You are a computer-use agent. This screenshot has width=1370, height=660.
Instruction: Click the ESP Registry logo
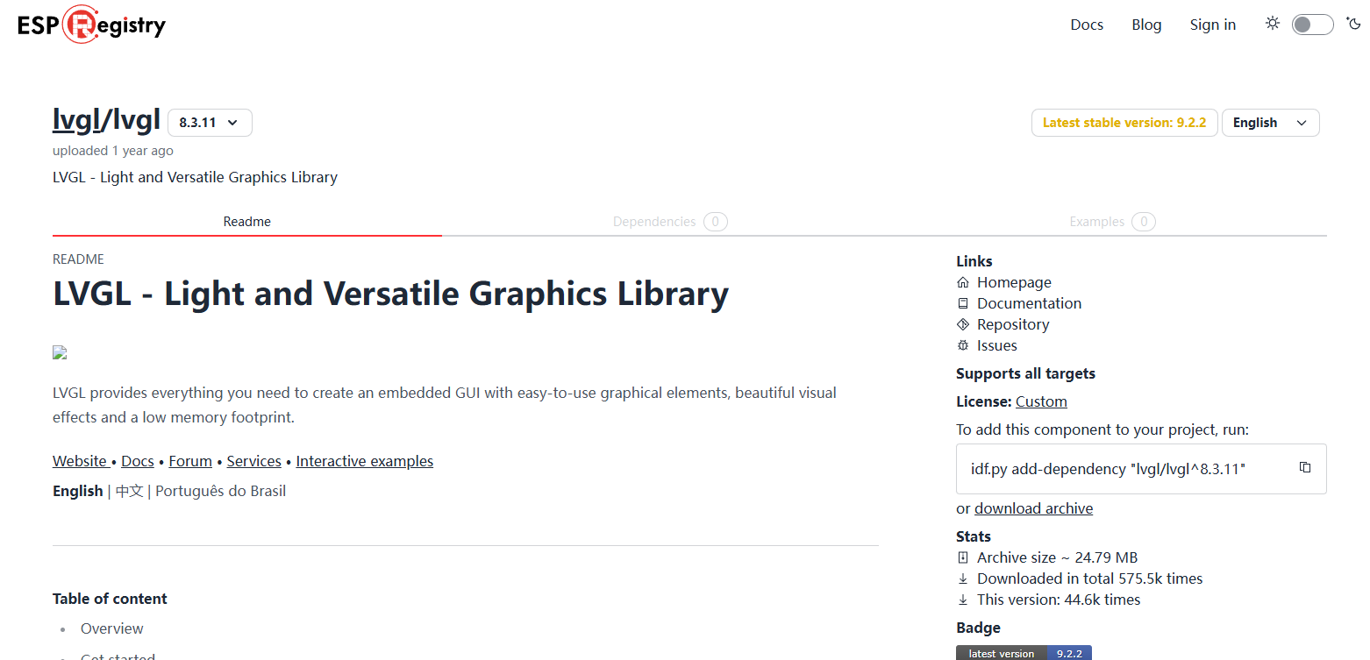[91, 25]
